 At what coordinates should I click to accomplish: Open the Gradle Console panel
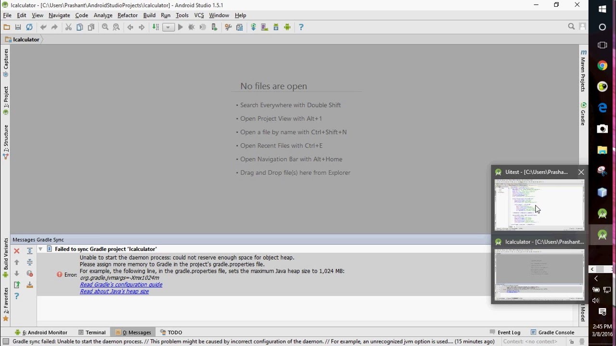click(x=552, y=332)
